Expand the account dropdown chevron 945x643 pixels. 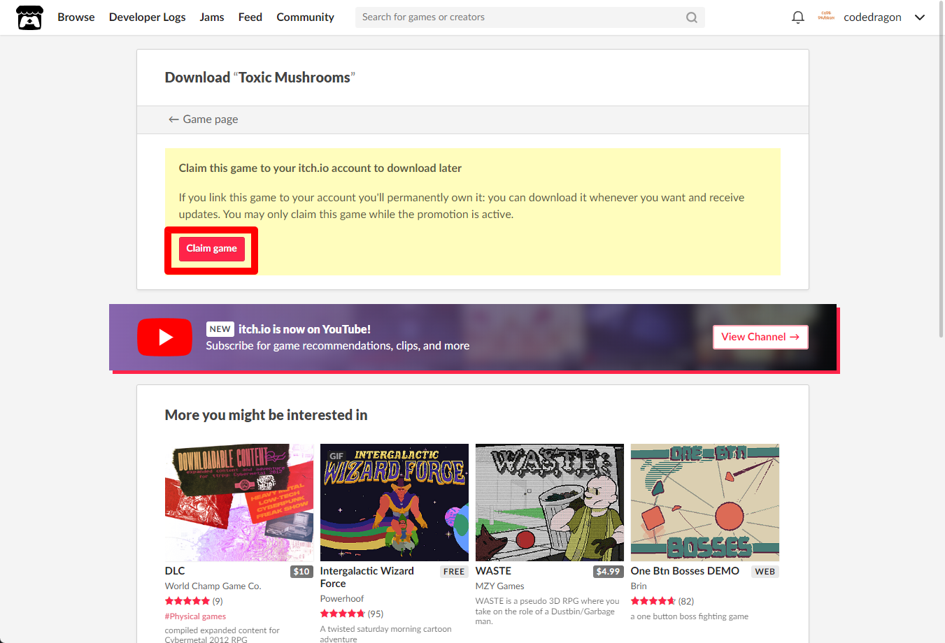pyautogui.click(x=920, y=17)
